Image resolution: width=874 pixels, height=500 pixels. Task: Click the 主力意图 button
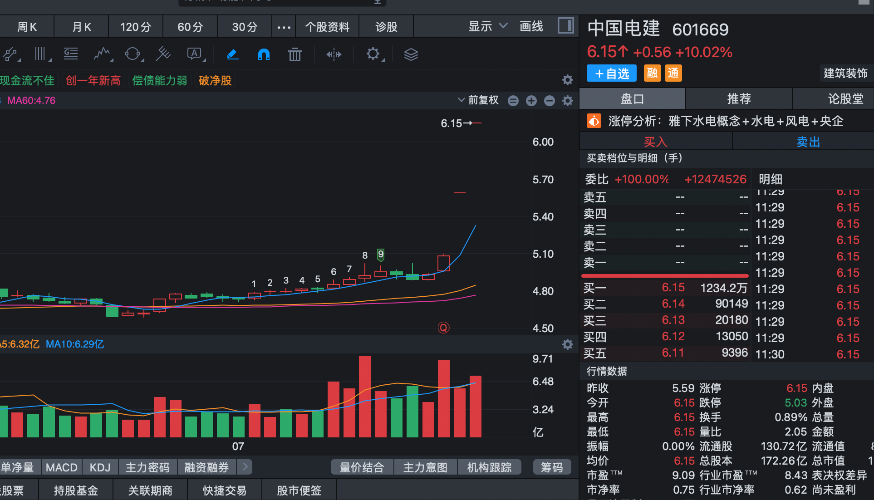point(425,467)
